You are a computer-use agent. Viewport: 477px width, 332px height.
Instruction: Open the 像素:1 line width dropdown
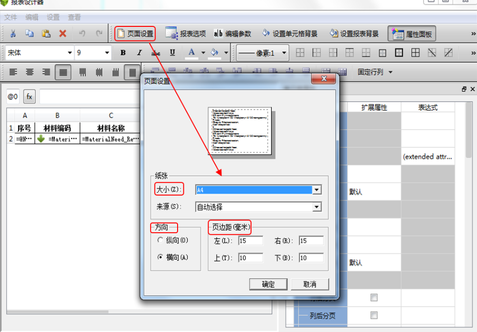point(263,53)
